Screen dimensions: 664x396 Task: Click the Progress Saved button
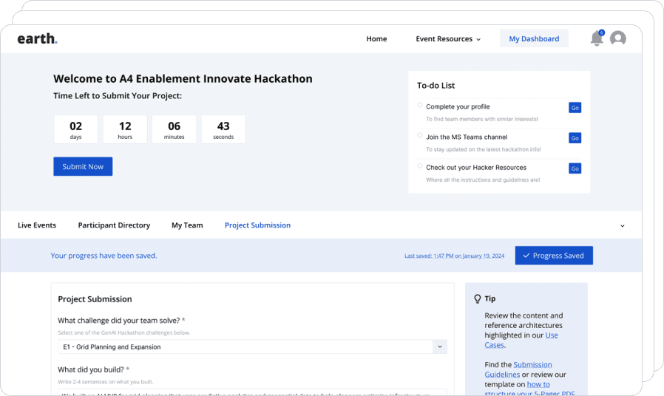click(554, 256)
